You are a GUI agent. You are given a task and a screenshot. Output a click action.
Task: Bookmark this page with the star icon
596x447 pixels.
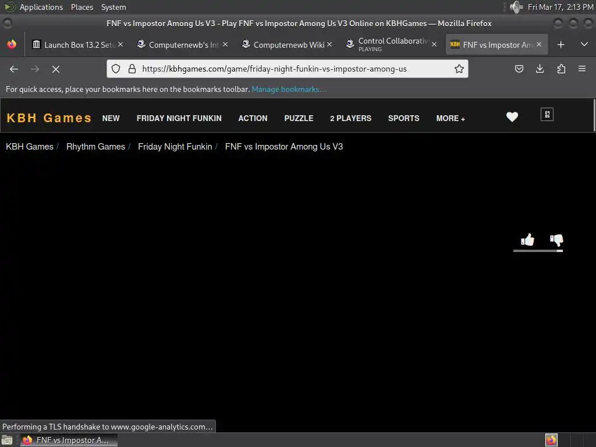coord(459,69)
